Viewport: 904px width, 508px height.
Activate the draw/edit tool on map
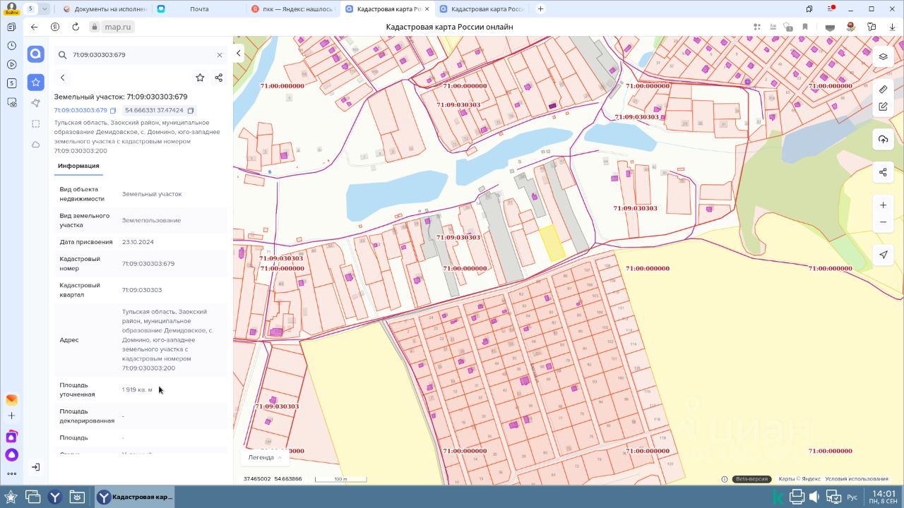point(883,107)
